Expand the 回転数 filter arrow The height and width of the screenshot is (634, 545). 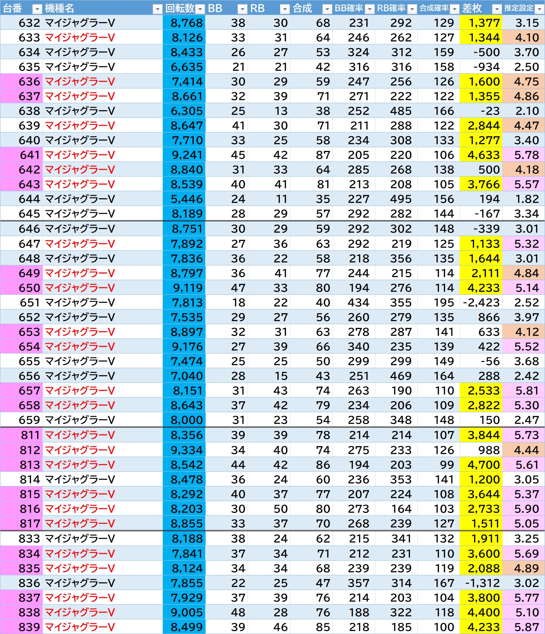pyautogui.click(x=200, y=9)
